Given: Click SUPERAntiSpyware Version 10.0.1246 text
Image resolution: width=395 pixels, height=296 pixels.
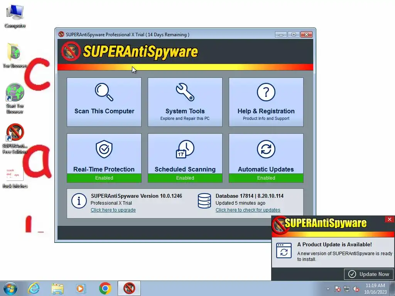Looking at the screenshot, I should (136, 196).
